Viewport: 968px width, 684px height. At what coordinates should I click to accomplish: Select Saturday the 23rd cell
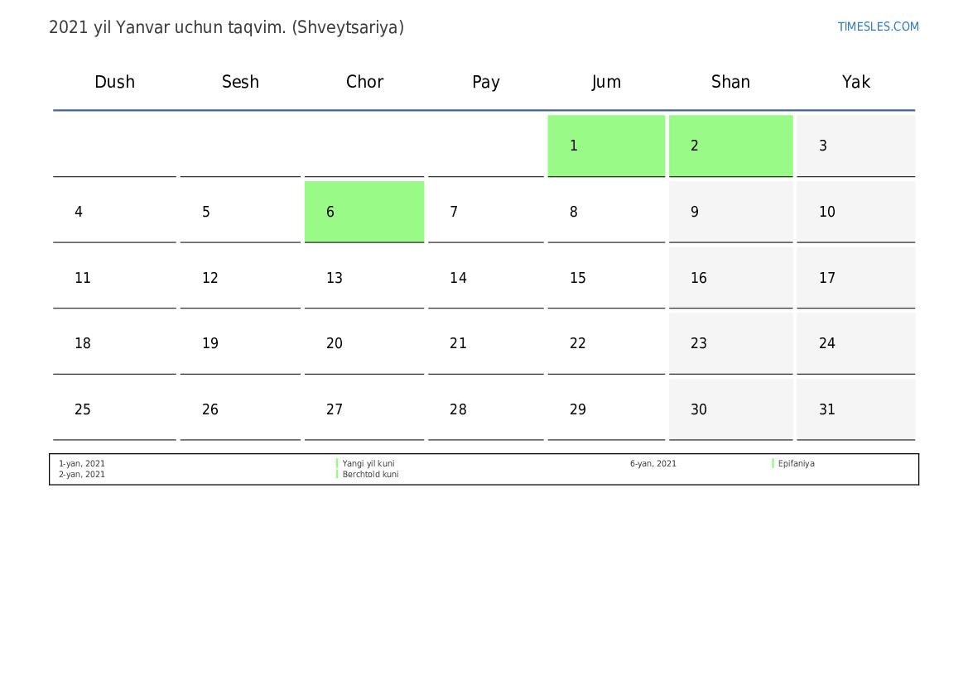pos(730,343)
